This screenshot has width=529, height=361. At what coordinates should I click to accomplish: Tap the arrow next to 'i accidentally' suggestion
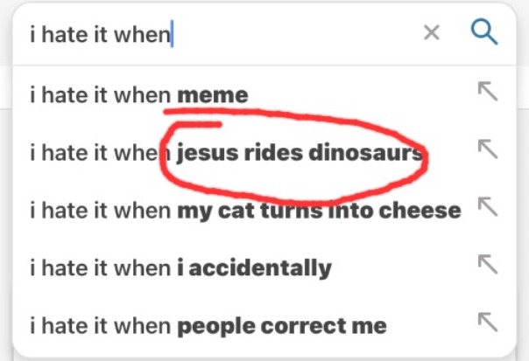488,265
